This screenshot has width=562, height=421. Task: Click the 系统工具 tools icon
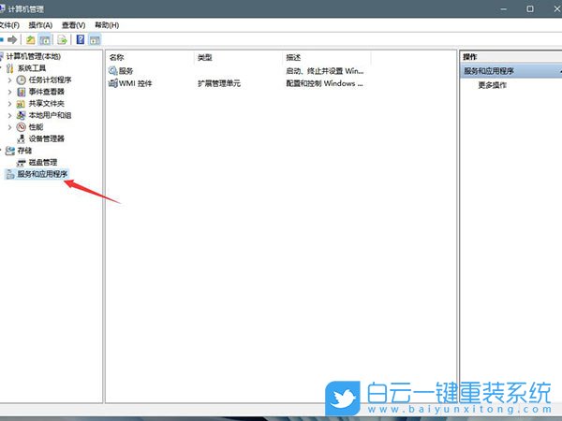(x=10, y=68)
